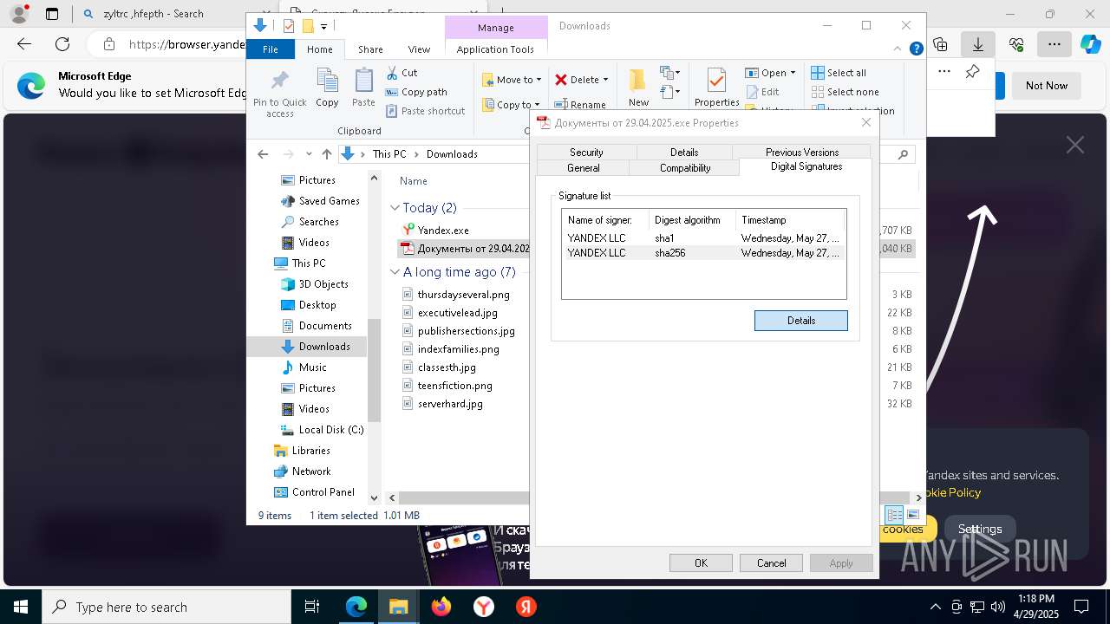This screenshot has height=624, width=1110.
Task: Click OK in the Properties dialog
Action: [701, 563]
